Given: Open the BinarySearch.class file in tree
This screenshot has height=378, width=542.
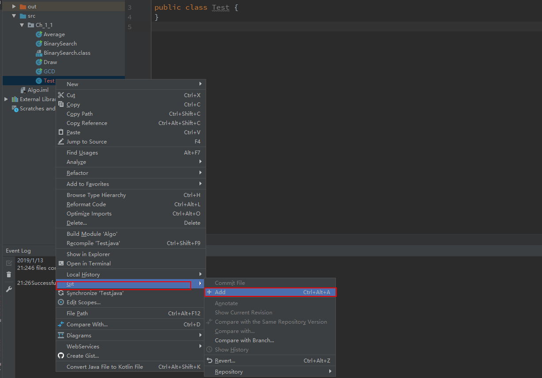Looking at the screenshot, I should pyautogui.click(x=67, y=53).
